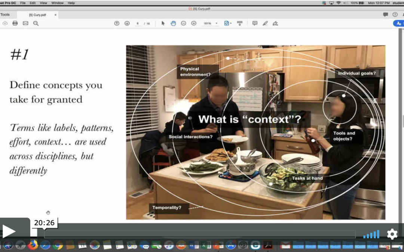Open Microsoft Word from the dock

pyautogui.click(x=193, y=245)
